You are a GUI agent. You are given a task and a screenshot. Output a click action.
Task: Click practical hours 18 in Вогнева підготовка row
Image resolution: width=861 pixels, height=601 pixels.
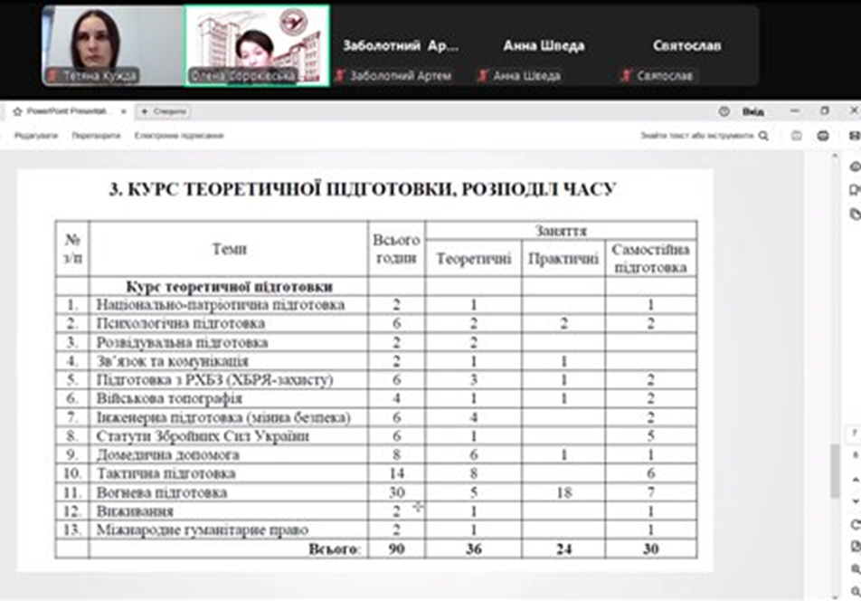click(564, 492)
